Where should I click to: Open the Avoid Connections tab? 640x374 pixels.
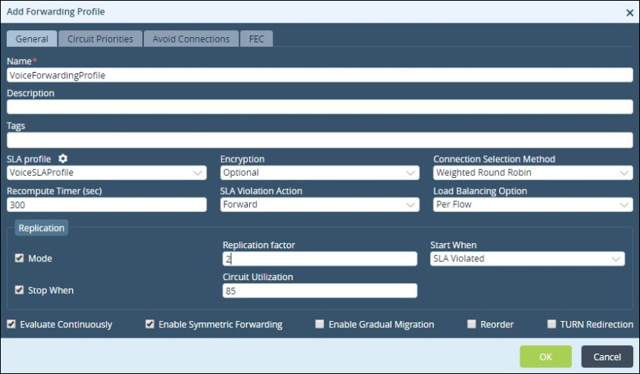pyautogui.click(x=191, y=39)
